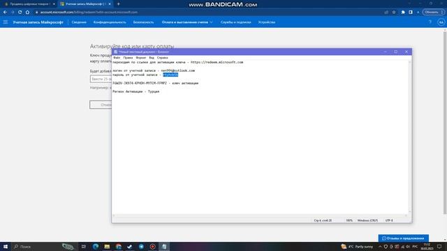Open Telegram from the taskbar
This screenshot has width=447, height=251.
click(x=141, y=246)
